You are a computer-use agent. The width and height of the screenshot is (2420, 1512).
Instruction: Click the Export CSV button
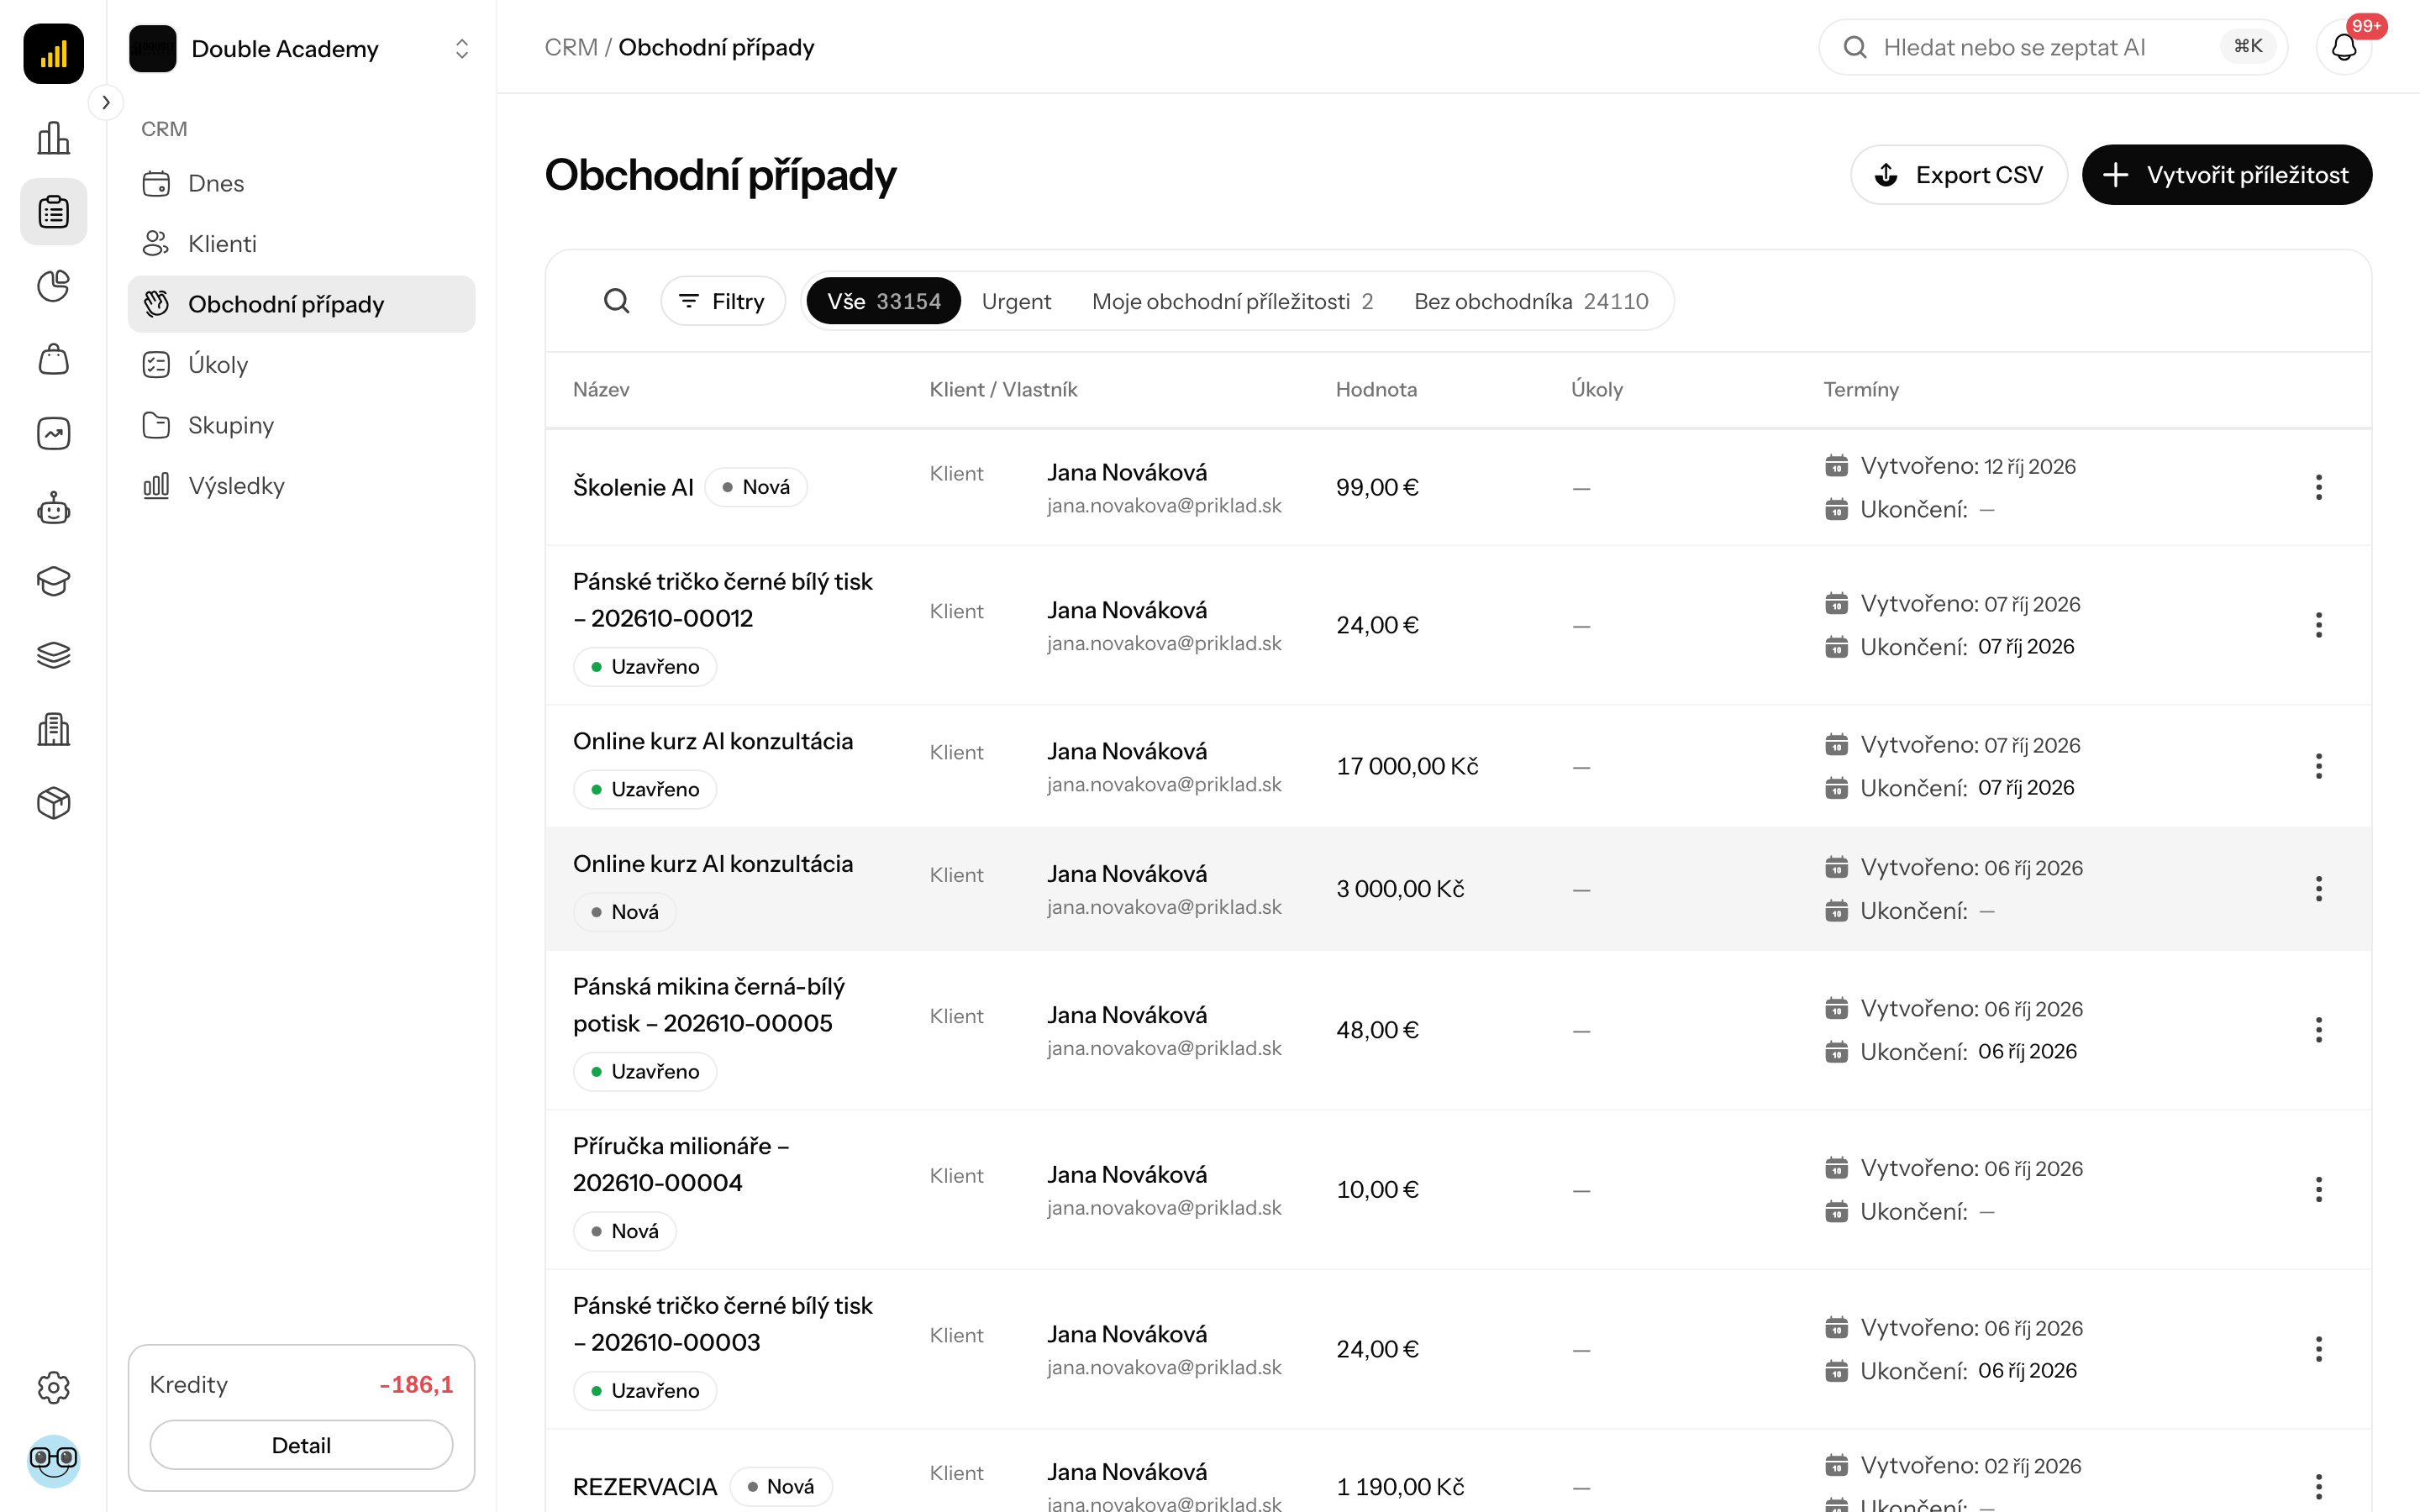1958,175
